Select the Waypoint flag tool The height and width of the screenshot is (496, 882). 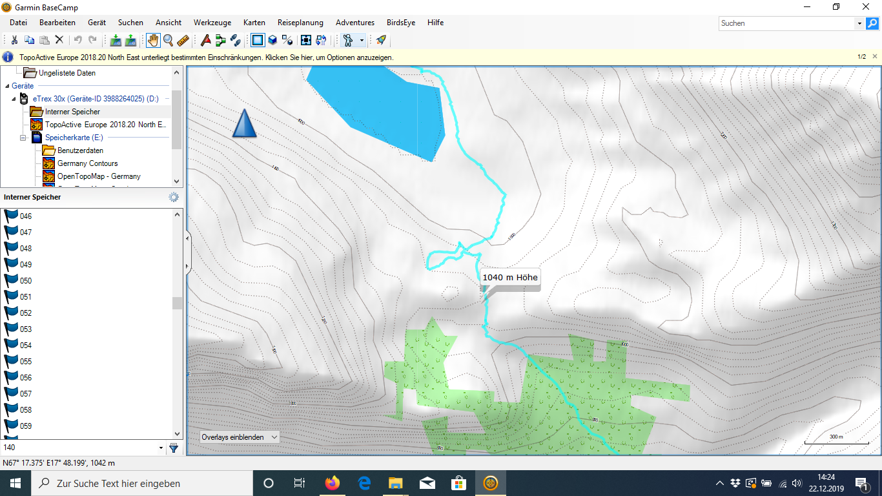pyautogui.click(x=206, y=40)
